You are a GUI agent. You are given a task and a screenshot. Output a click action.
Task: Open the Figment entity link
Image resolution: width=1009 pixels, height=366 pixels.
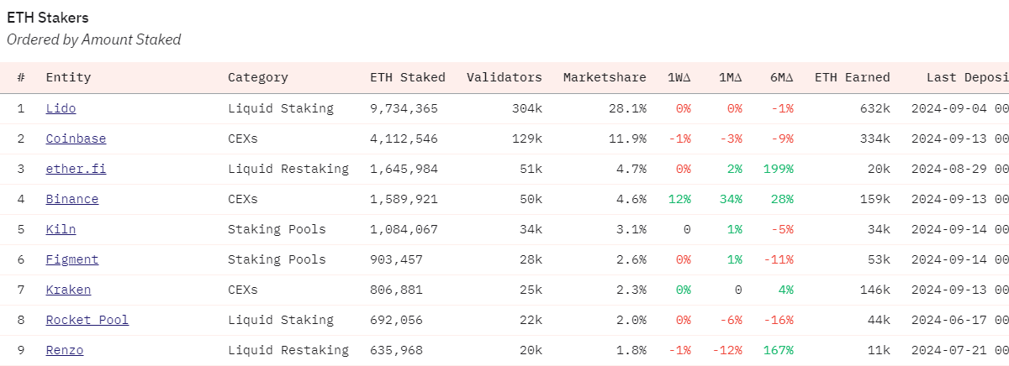[x=72, y=259]
